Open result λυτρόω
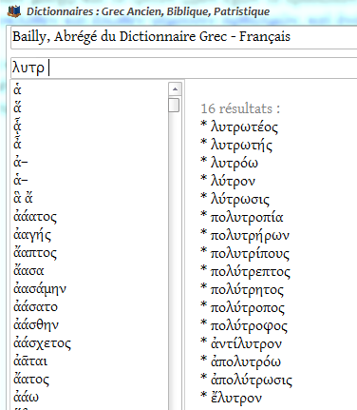The height and width of the screenshot is (410, 357). 235,164
